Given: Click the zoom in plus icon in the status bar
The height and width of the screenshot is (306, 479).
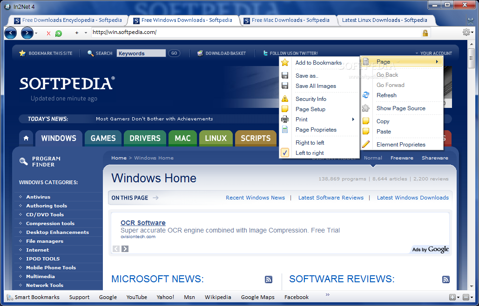Looking at the screenshot, I should pyautogui.click(x=452, y=297).
